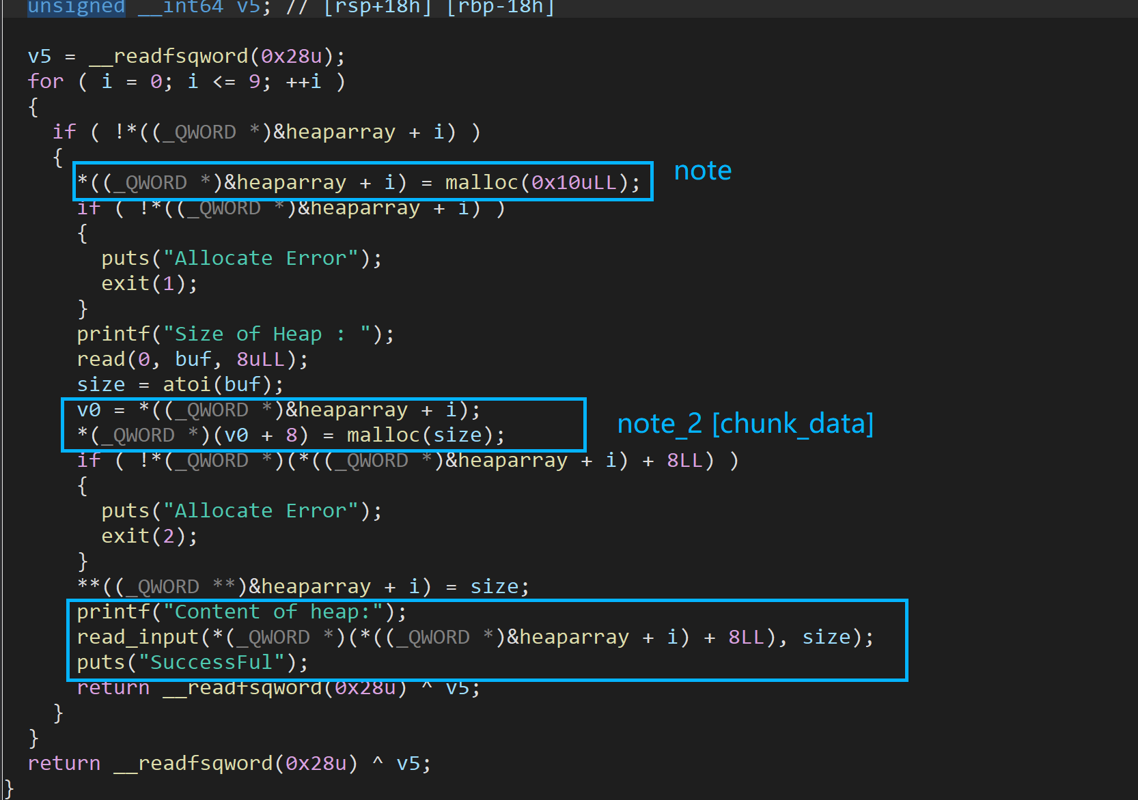Click printf("Size of Heap : ") line
The image size is (1138, 800).
coord(236,334)
